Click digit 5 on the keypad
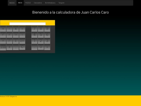The width and height of the screenshot is (141, 106). click(41, 35)
